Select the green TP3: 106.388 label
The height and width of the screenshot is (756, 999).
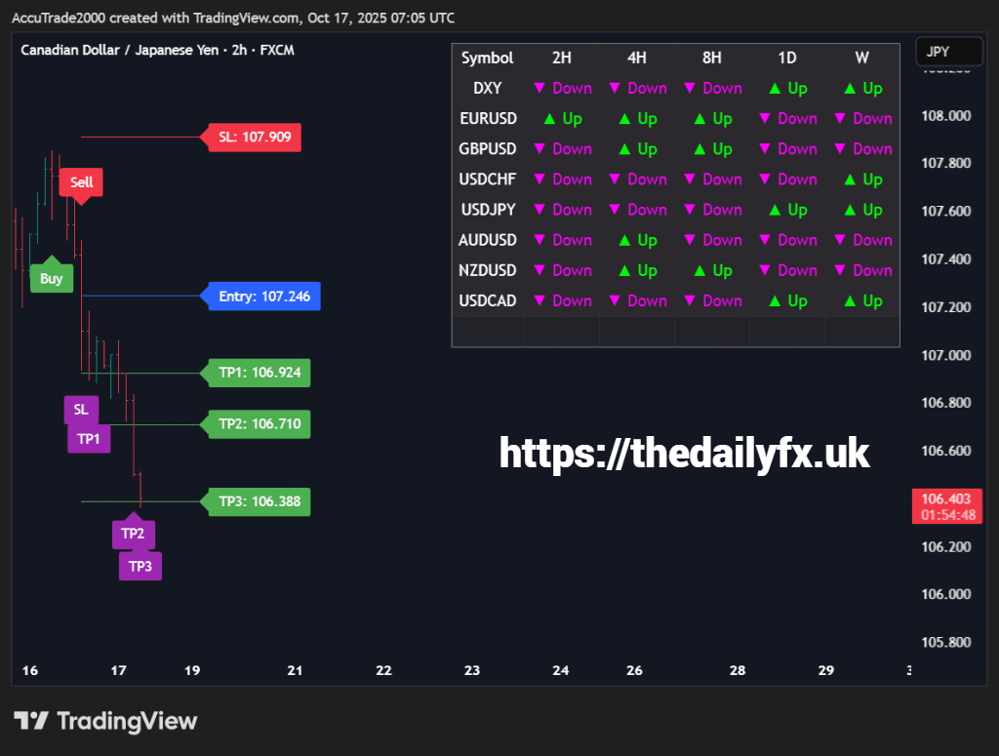(259, 502)
